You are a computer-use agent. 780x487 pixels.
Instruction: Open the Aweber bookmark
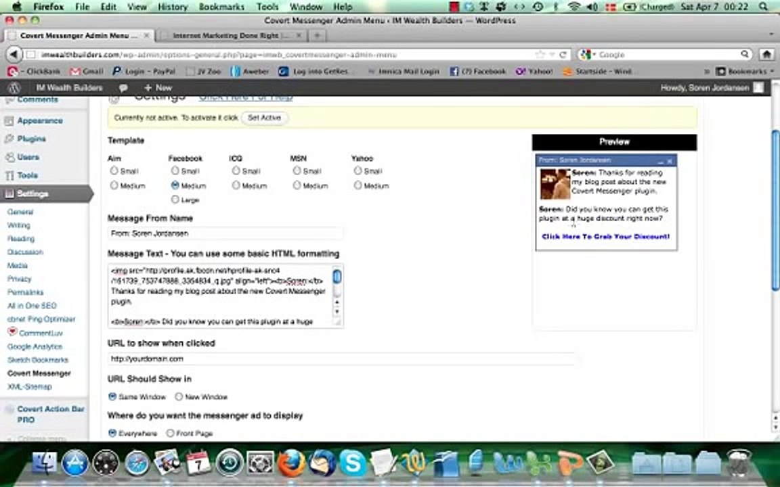251,72
